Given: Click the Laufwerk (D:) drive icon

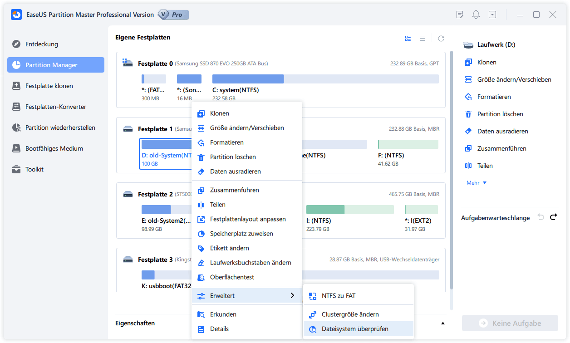Looking at the screenshot, I should [x=468, y=45].
